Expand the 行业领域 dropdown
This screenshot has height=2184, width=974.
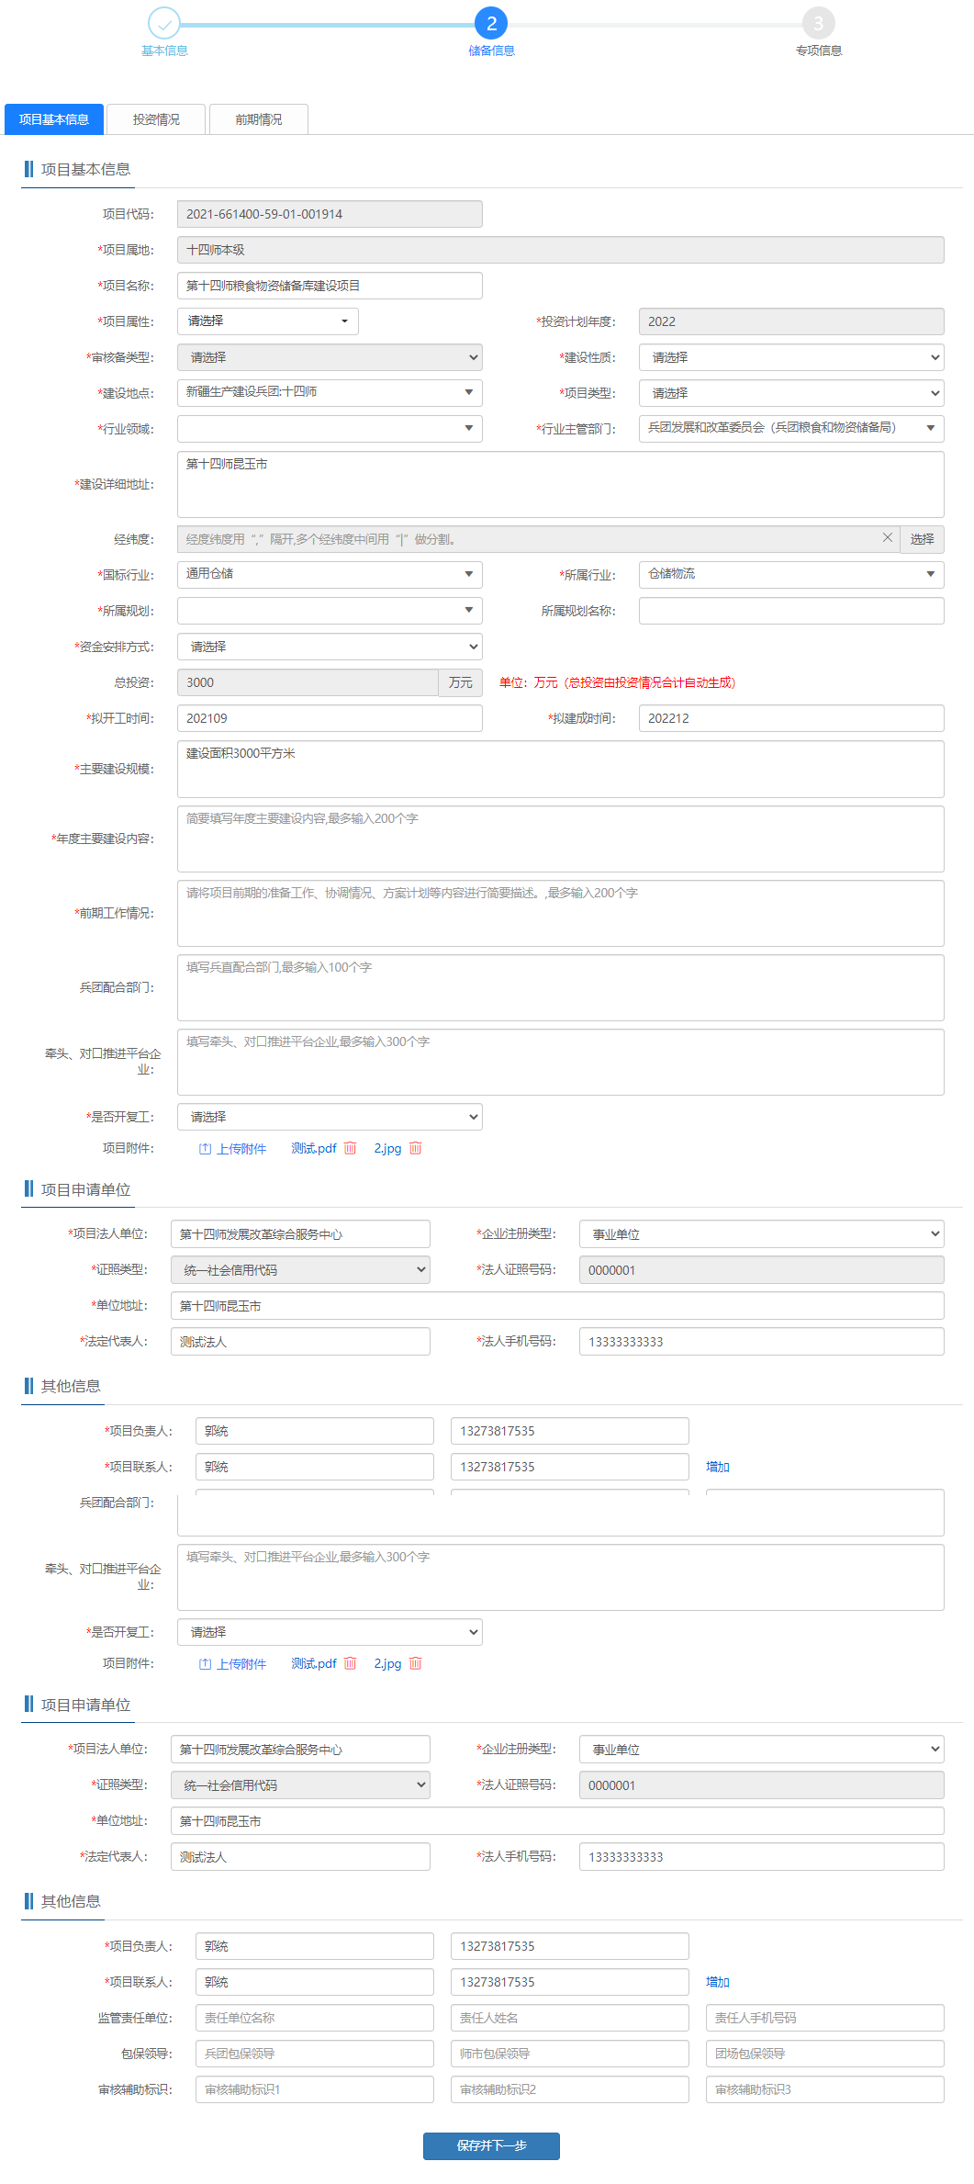329,429
